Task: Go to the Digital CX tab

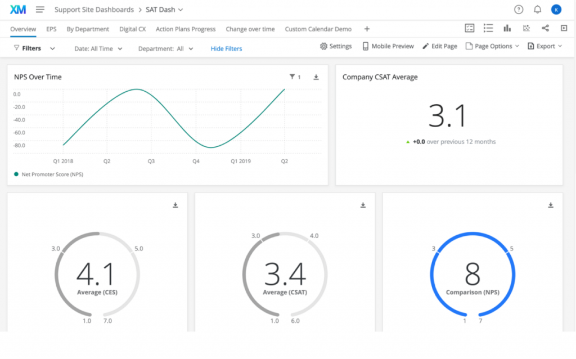Action: (x=133, y=29)
